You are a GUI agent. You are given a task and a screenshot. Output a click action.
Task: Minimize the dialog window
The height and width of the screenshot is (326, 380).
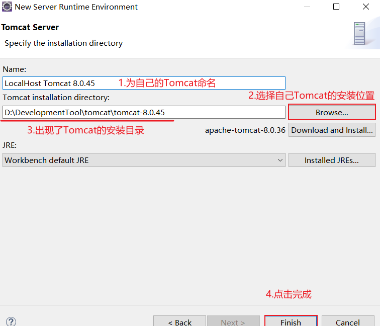pyautogui.click(x=307, y=7)
